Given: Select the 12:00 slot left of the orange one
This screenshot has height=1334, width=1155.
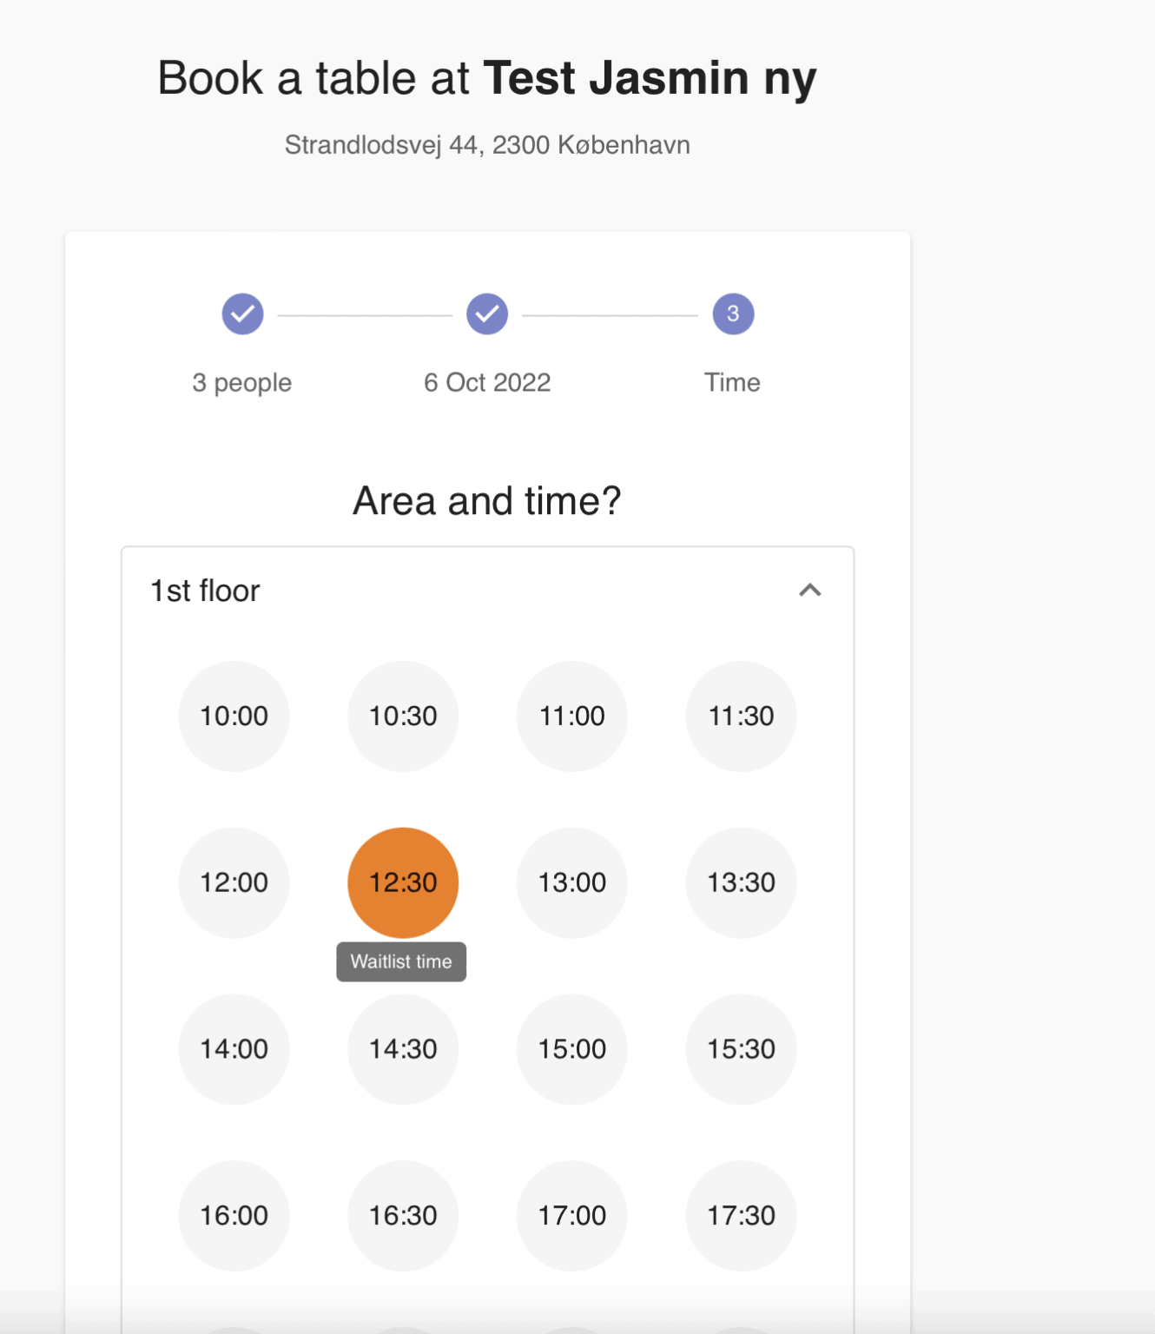Looking at the screenshot, I should [x=234, y=882].
